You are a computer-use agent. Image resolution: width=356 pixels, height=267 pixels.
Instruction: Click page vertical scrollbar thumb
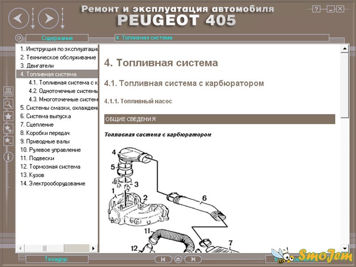(344, 85)
